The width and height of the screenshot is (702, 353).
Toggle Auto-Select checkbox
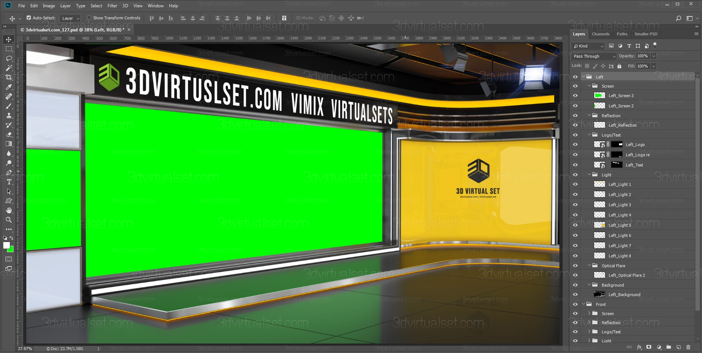29,18
